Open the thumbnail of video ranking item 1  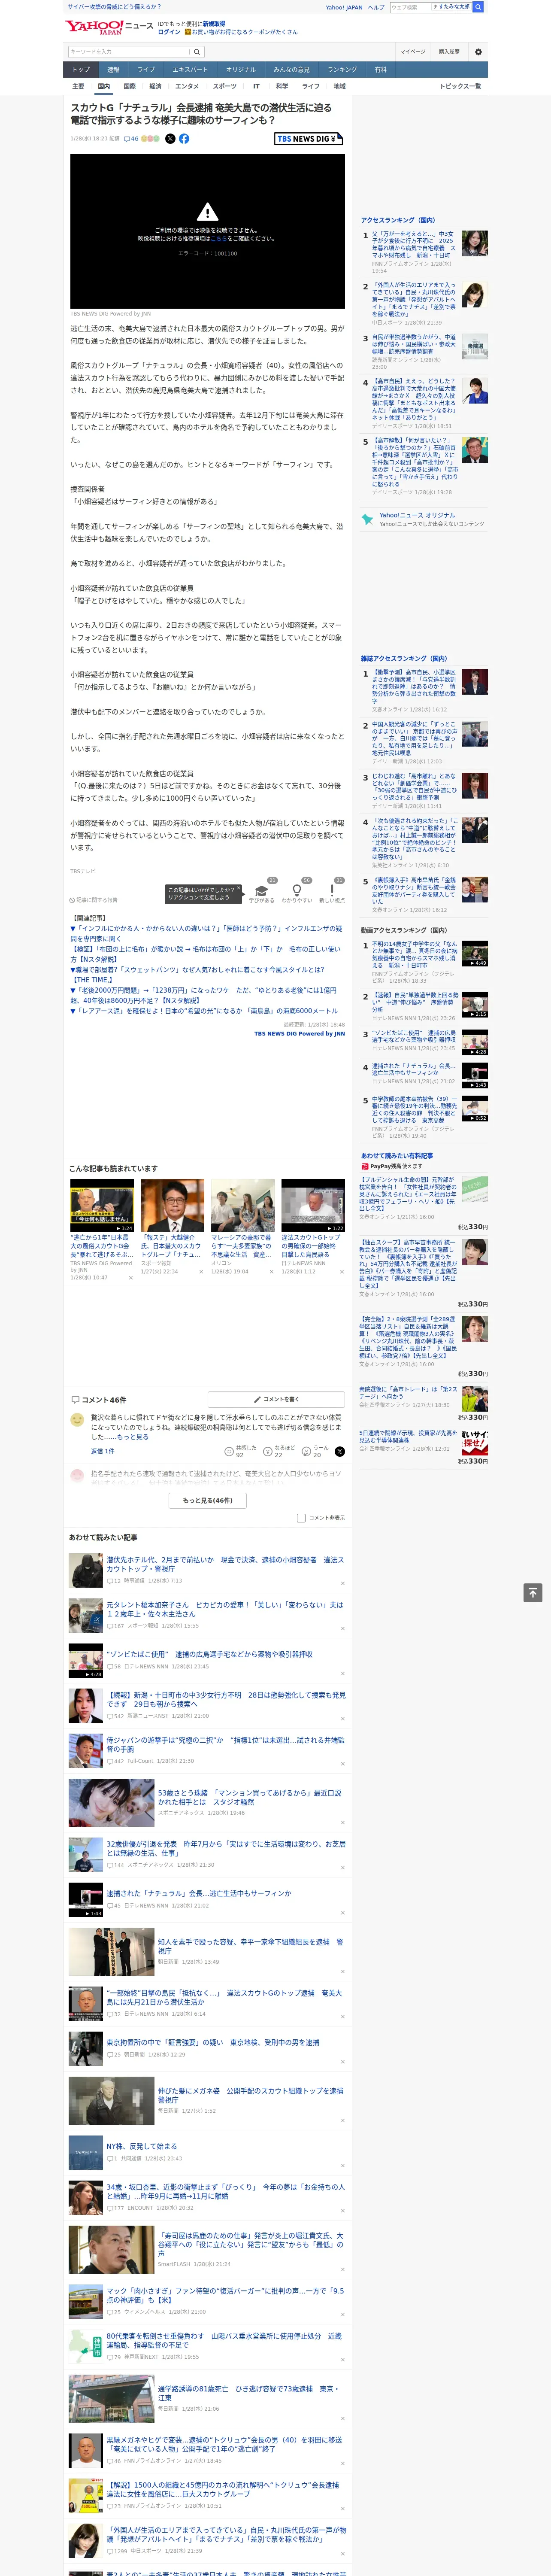pyautogui.click(x=475, y=953)
